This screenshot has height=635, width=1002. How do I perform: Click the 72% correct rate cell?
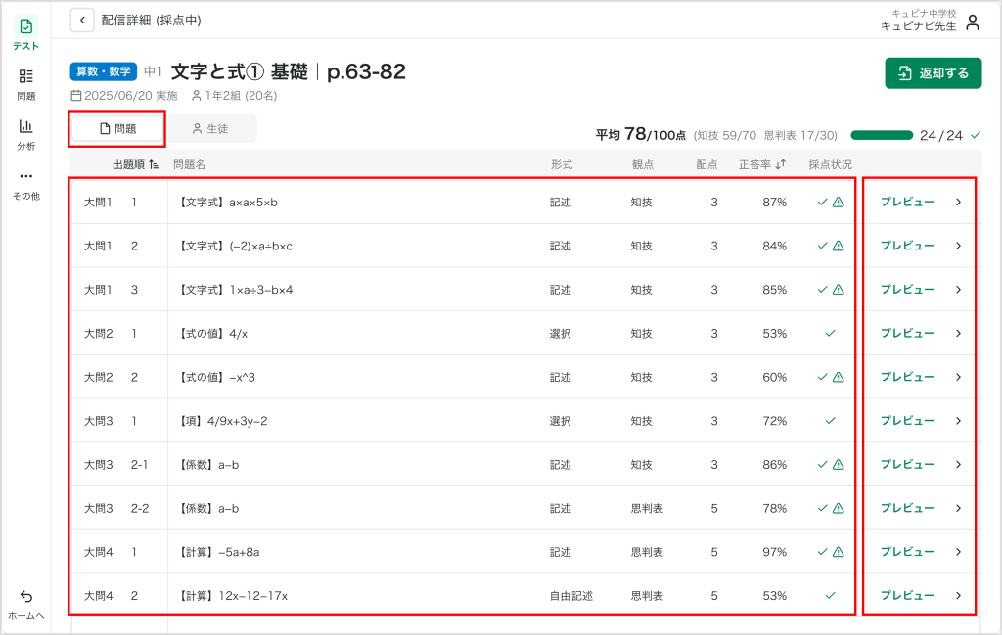pyautogui.click(x=775, y=421)
